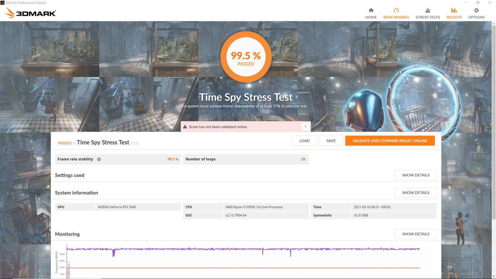Click the 3DMark logo
Viewport: 496px width, 279px height.
(30, 14)
